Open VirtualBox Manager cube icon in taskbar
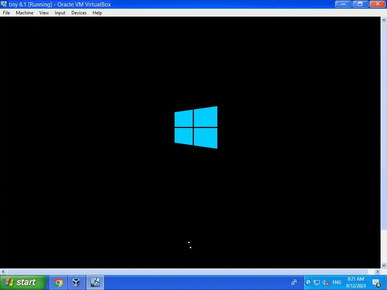The image size is (387, 290). coord(76,282)
